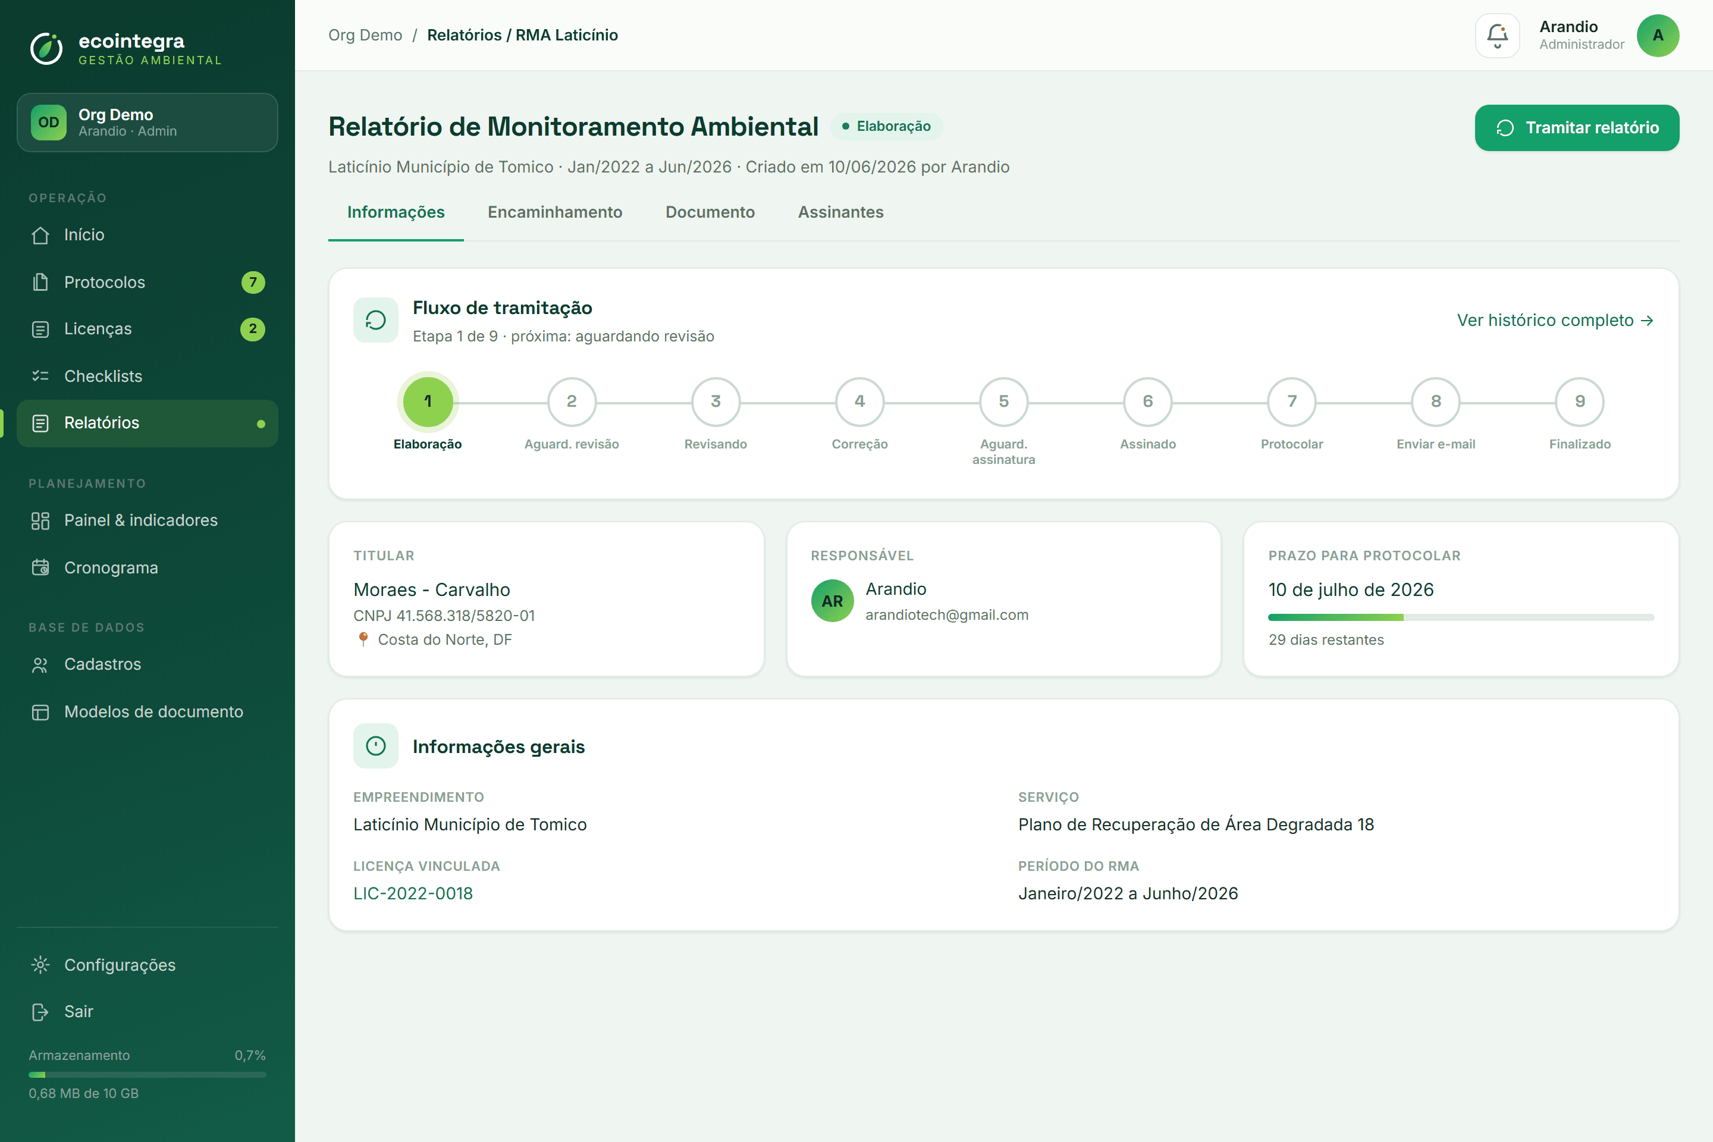The image size is (1713, 1142).
Task: Open the Assinantes tab
Action: coord(840,212)
